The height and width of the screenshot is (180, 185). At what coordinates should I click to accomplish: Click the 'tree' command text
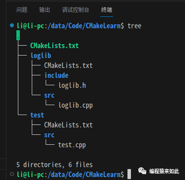(x=134, y=26)
